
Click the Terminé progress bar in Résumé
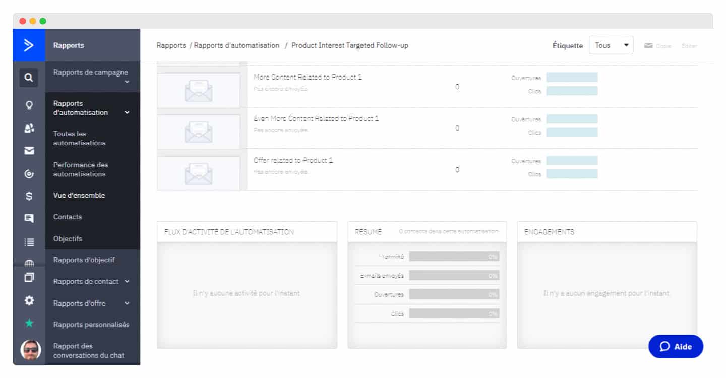pos(454,257)
